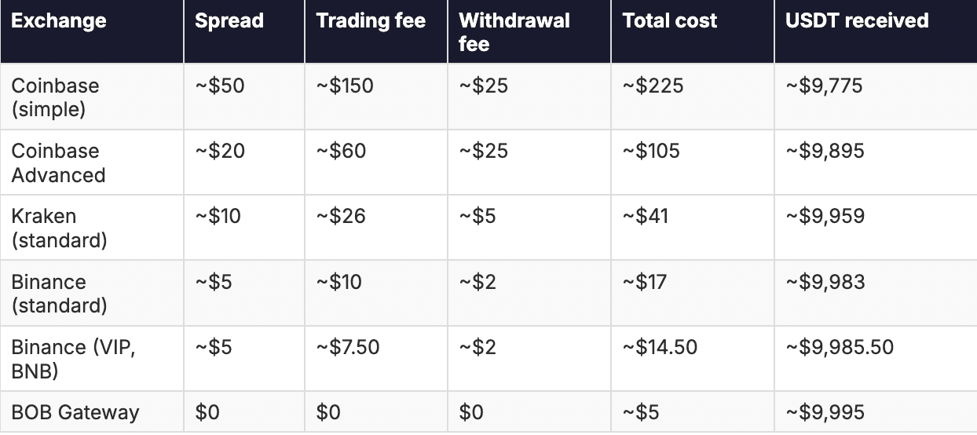Select the BOB Gateway row label
977x435 pixels.
point(75,411)
